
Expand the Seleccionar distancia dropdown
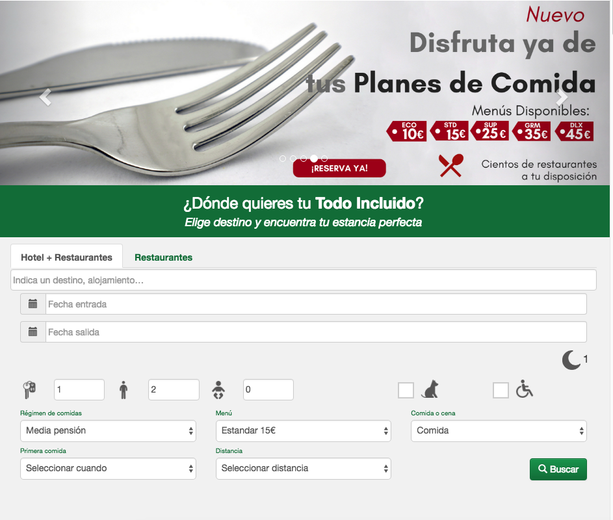point(304,469)
